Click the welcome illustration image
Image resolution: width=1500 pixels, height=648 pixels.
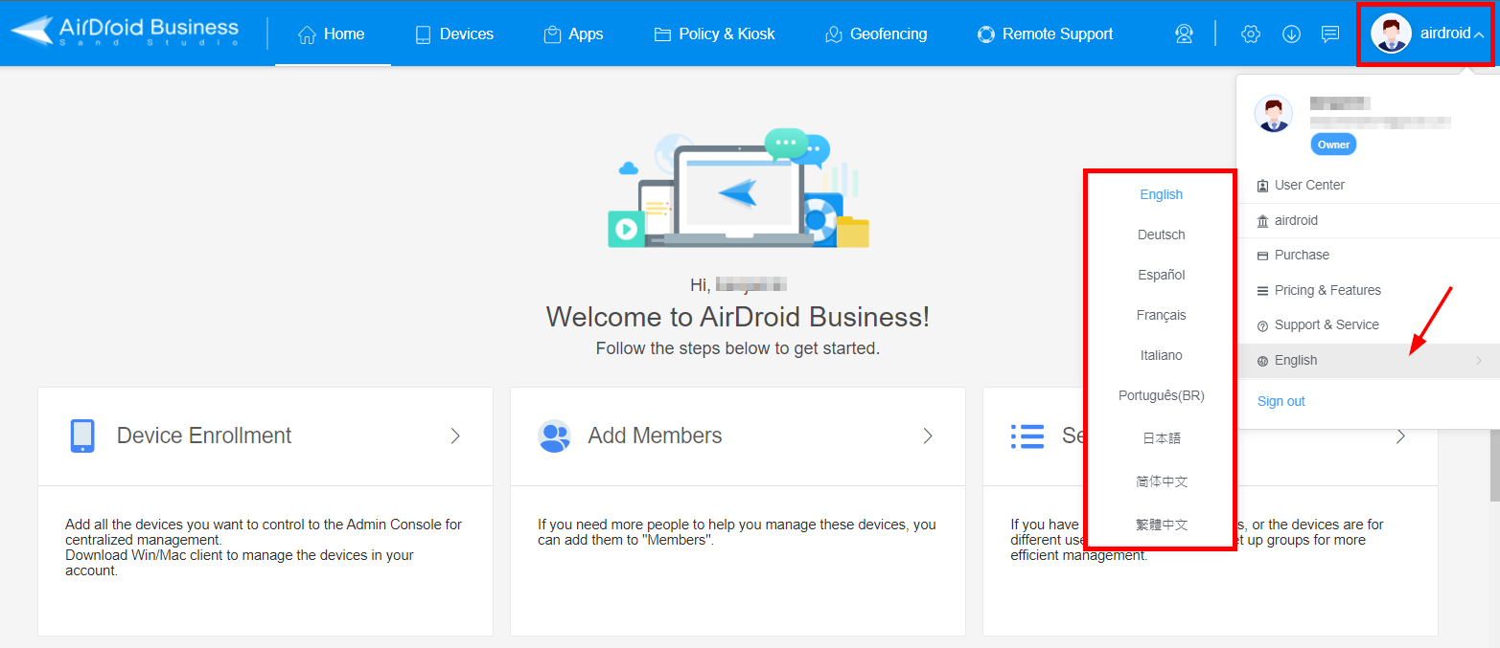click(x=738, y=189)
